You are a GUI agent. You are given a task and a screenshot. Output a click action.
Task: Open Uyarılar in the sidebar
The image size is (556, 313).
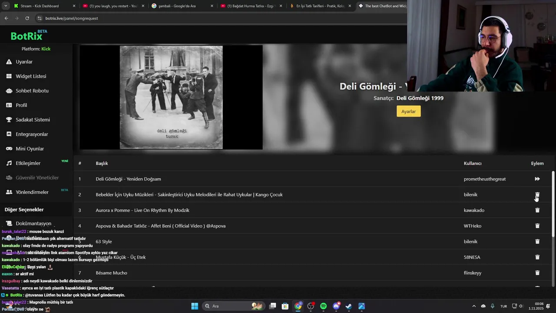tap(24, 62)
